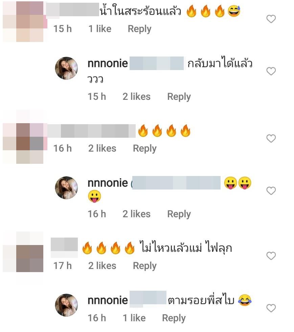
Task: Tap the heart beside the four-fire-emoji comment
Action: tap(271, 138)
